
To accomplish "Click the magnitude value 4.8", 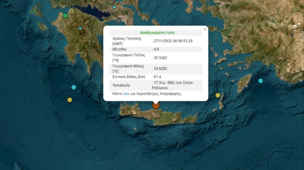I will click(x=156, y=49).
